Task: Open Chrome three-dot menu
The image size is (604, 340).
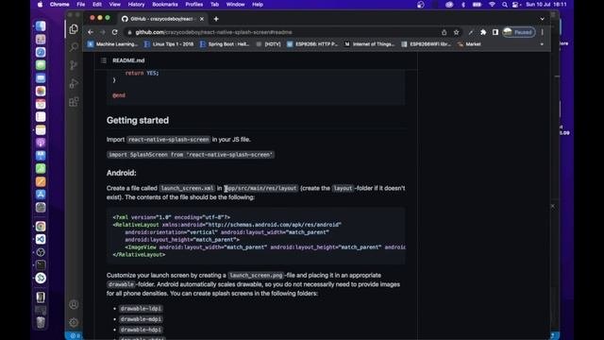Action: pos(543,32)
